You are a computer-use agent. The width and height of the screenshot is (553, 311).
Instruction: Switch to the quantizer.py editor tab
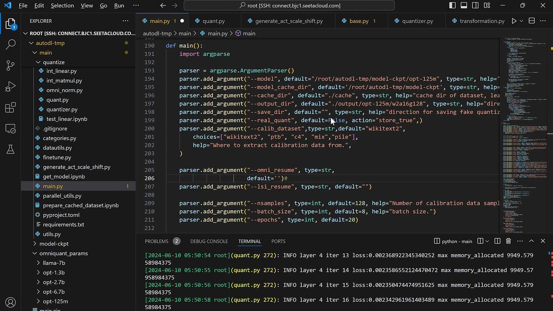(417, 21)
